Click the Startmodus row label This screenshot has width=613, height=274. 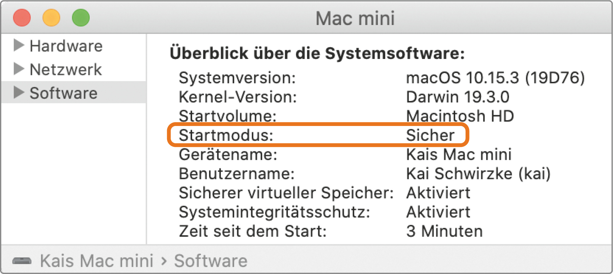(226, 135)
